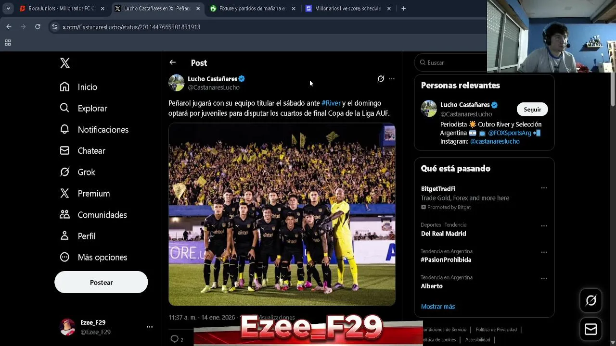
Task: Switch to Fixture y partidos tab
Action: click(252, 8)
